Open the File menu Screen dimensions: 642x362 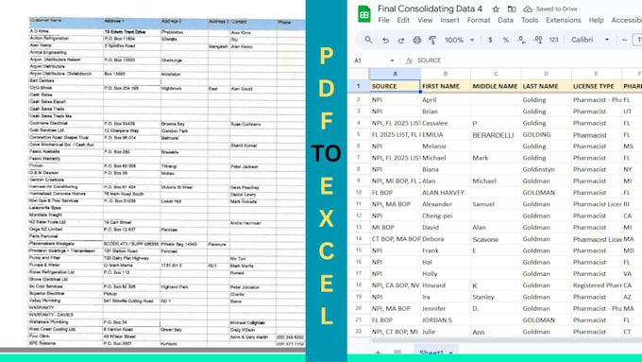pyautogui.click(x=383, y=20)
